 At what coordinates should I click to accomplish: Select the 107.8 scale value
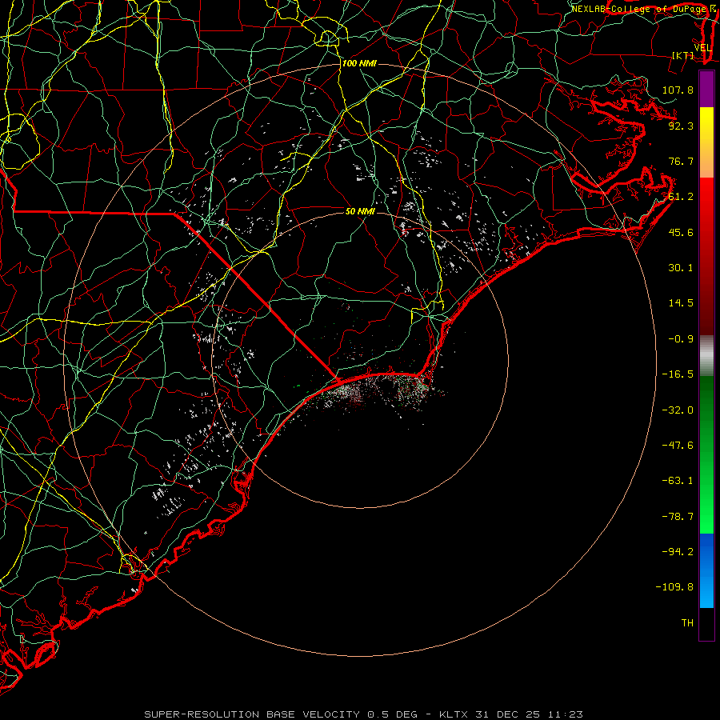tap(678, 90)
